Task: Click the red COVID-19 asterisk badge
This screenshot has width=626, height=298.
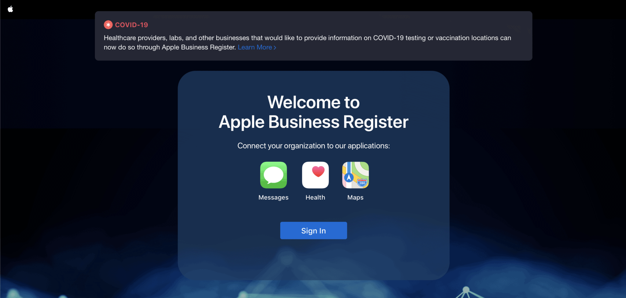Action: point(108,24)
